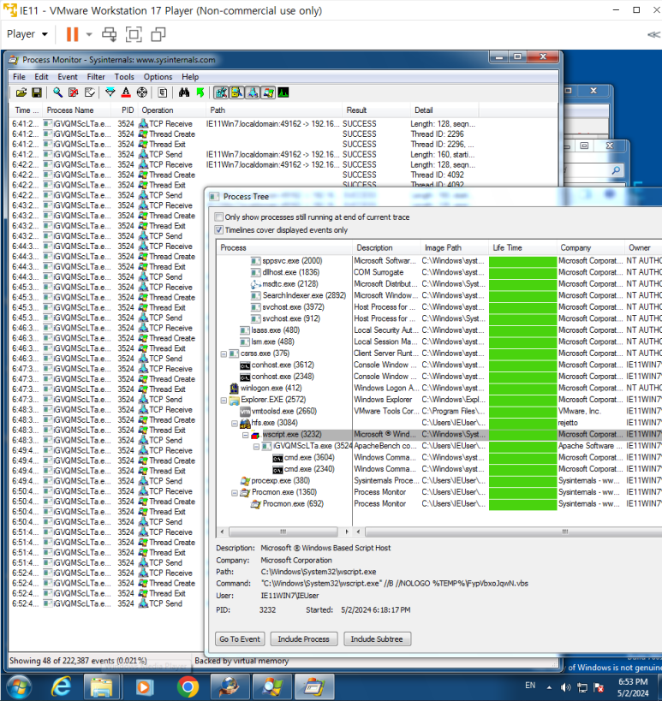This screenshot has height=701, width=662.
Task: Click the volume speaker tray icon
Action: 566,687
